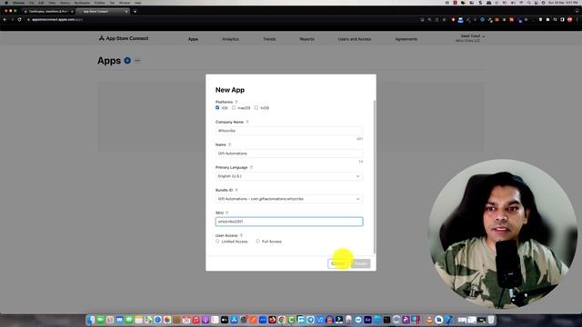Open the Apple menu
Screen dimensions: 582x327
[6, 3]
